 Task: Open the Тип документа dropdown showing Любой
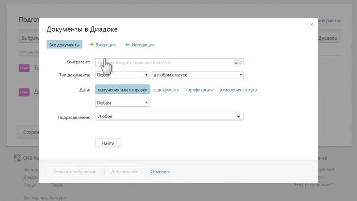pos(122,75)
